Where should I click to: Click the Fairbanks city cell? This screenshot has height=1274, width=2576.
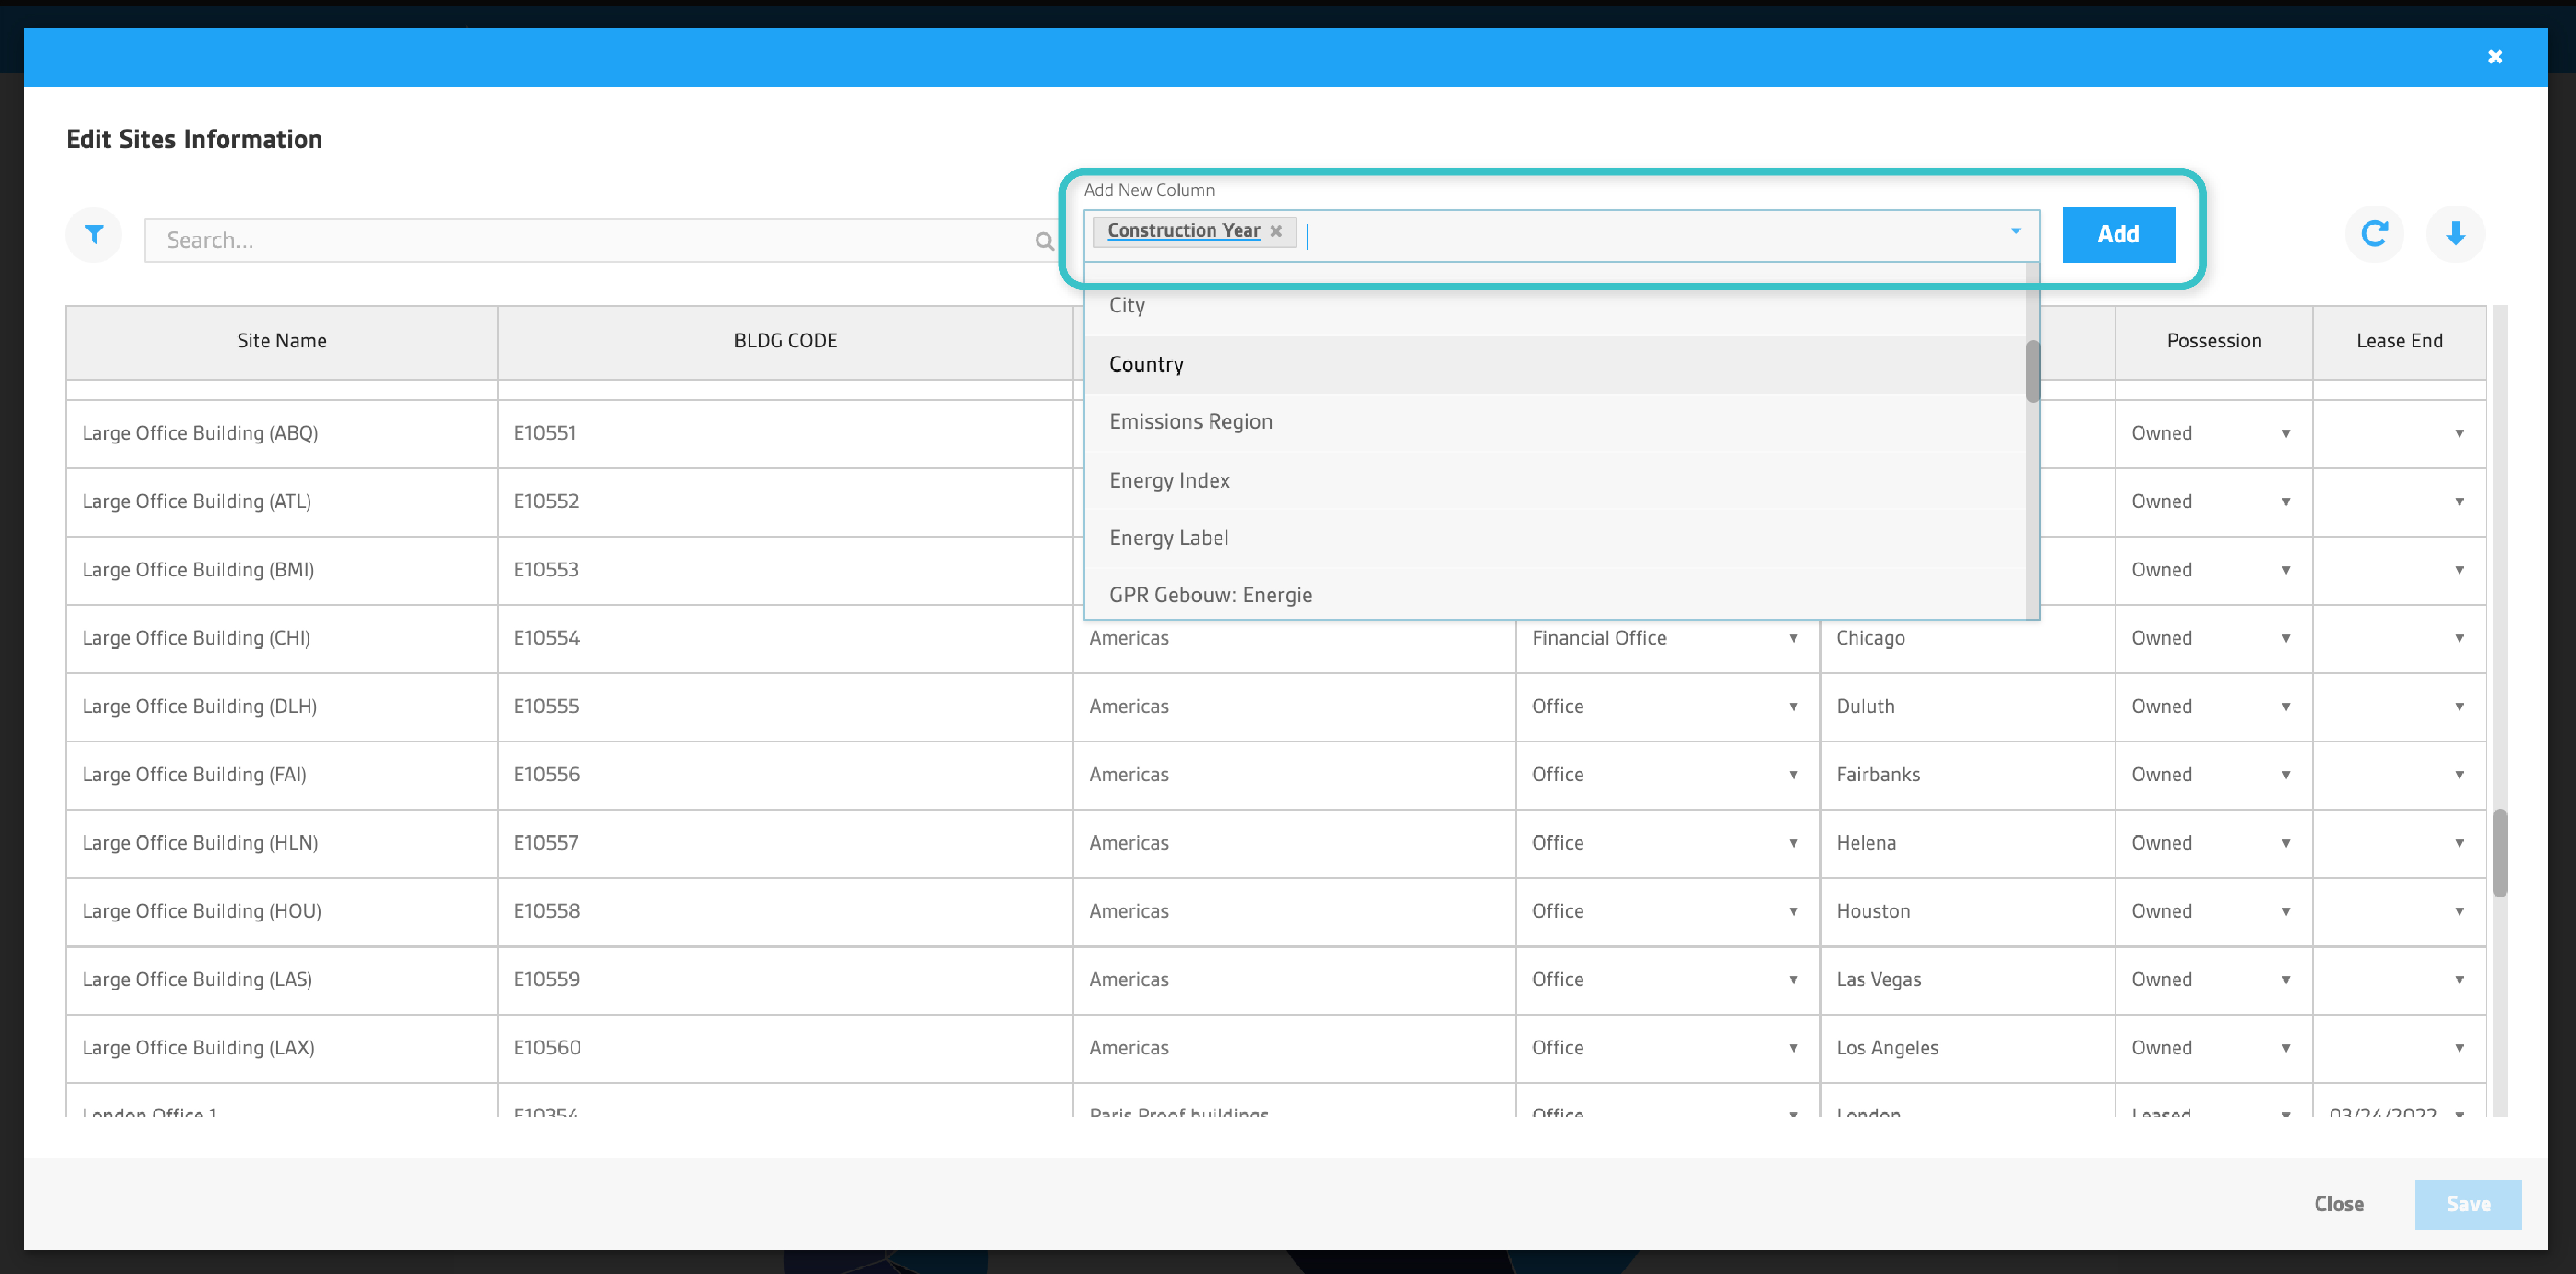1967,775
